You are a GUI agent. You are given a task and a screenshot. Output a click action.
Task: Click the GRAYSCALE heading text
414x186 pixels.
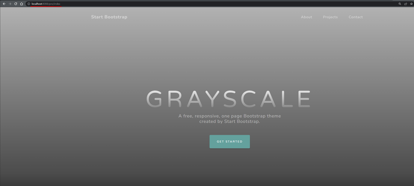click(x=228, y=99)
